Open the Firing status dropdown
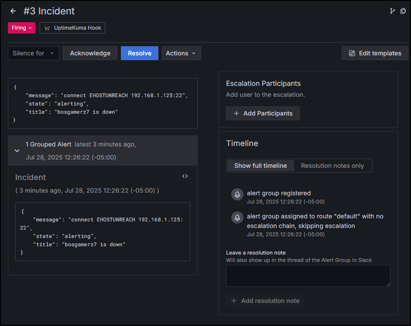The width and height of the screenshot is (411, 326). [21, 28]
